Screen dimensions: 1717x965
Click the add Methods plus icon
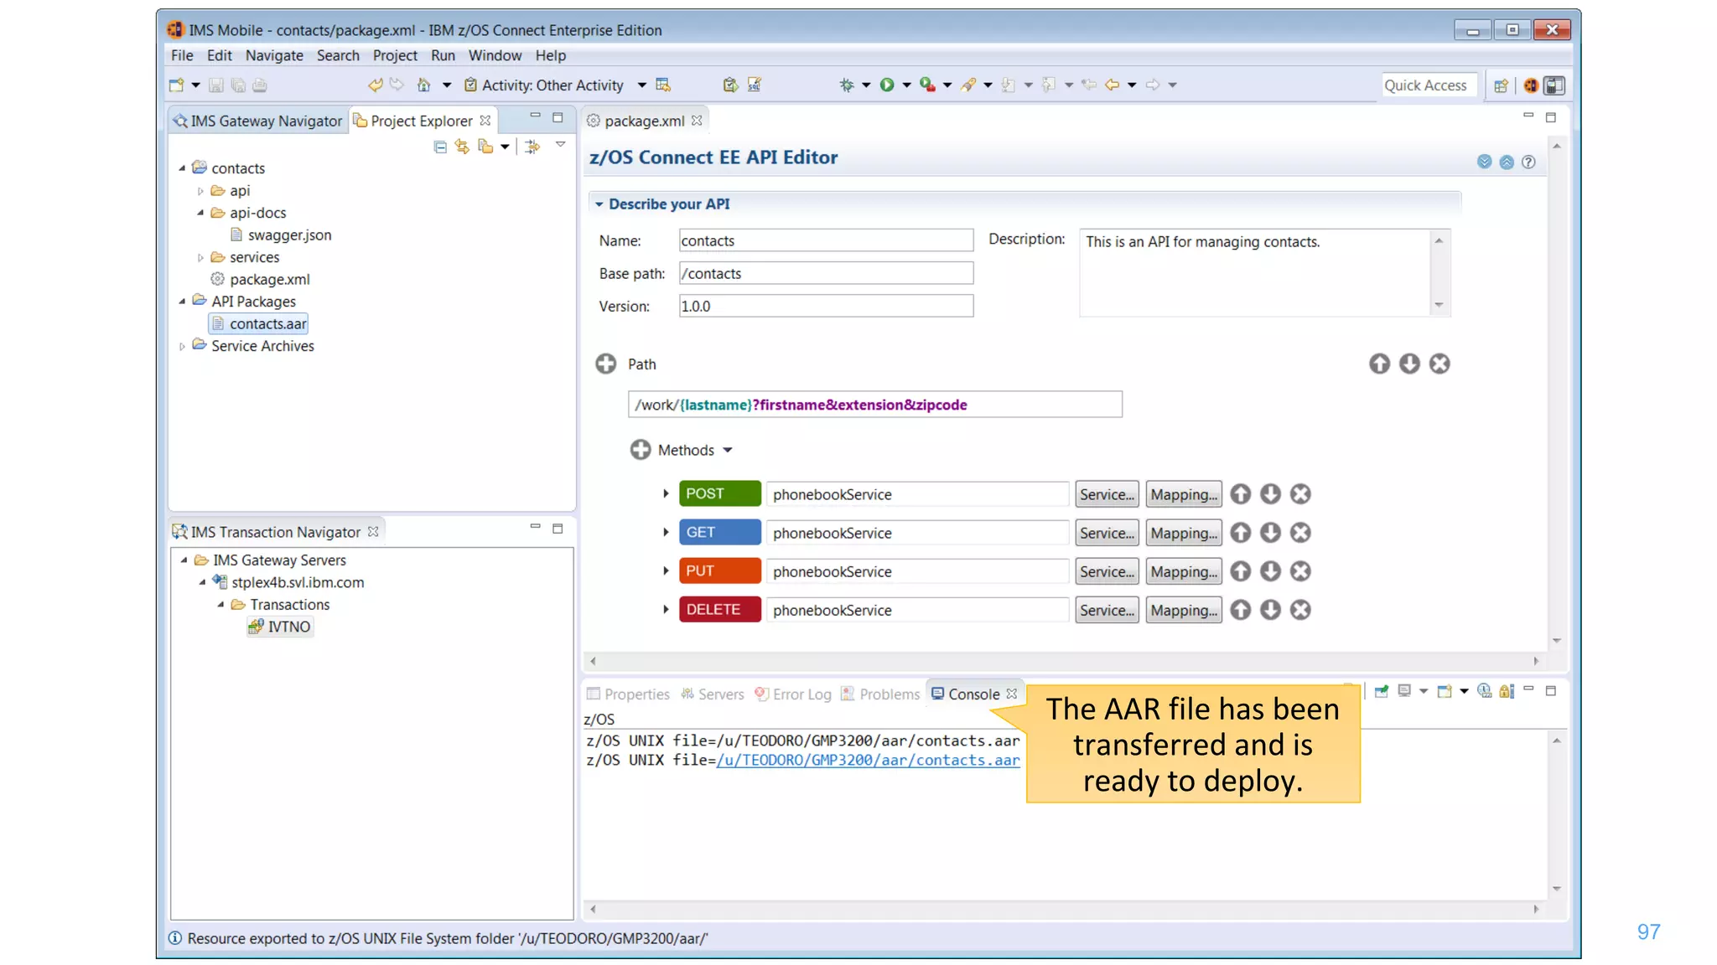640,450
